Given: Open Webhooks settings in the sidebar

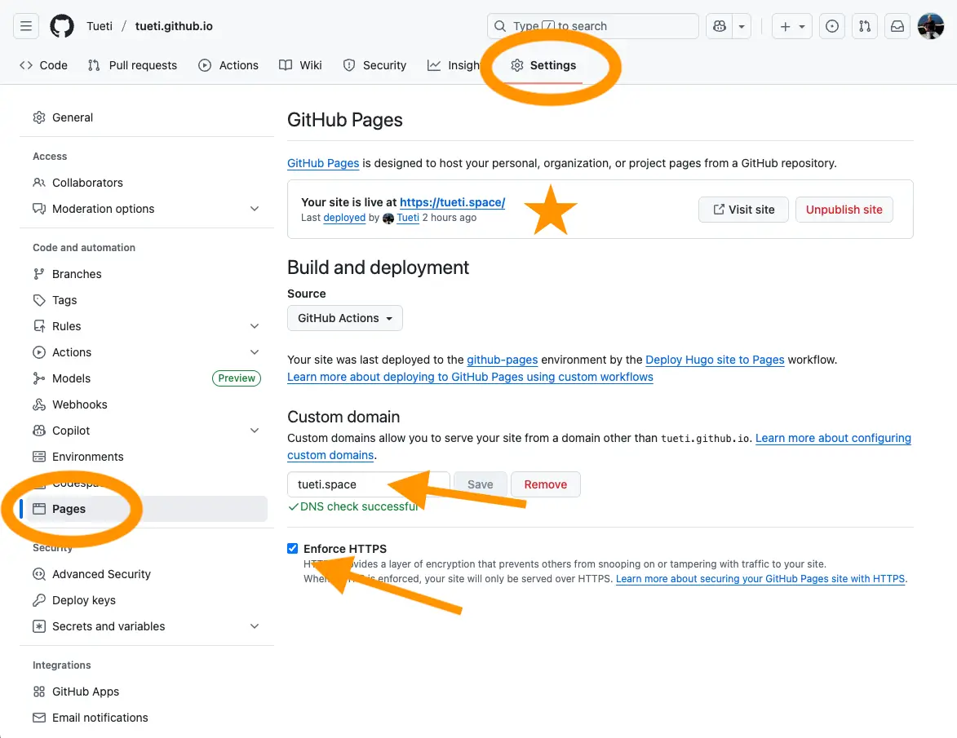Looking at the screenshot, I should tap(78, 404).
